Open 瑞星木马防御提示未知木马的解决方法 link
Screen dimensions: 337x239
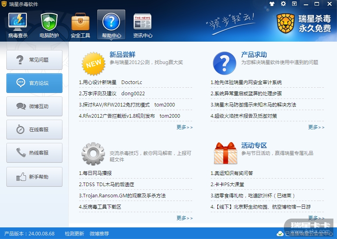pyautogui.click(x=253, y=104)
